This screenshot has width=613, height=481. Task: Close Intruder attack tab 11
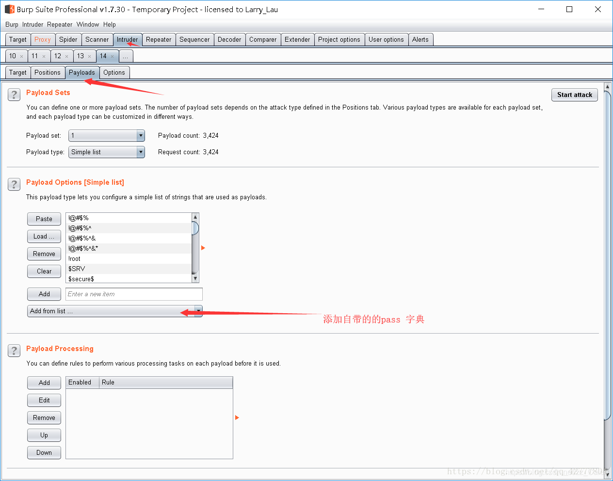(44, 56)
